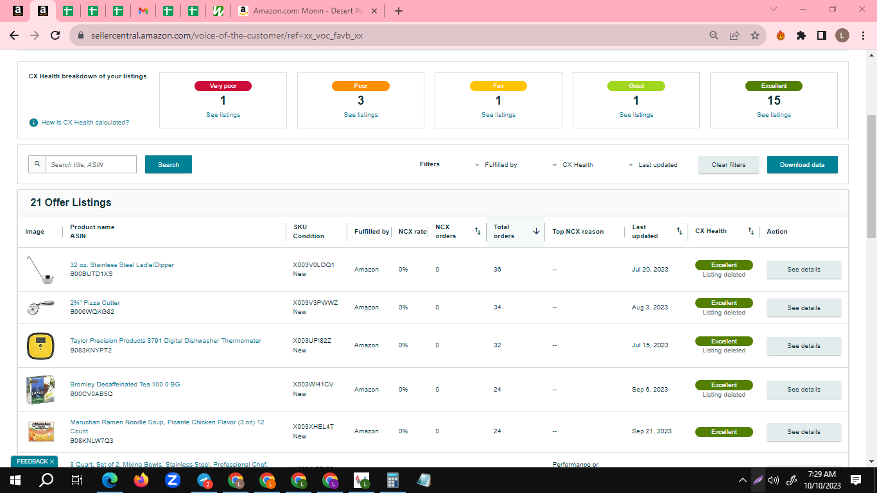877x493 pixels.
Task: Open the Extensions puzzle menu
Action: point(801,35)
